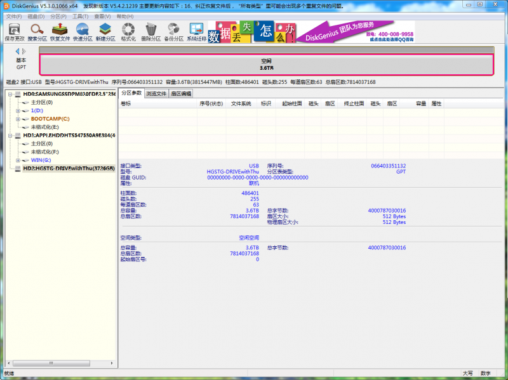The width and height of the screenshot is (508, 380).
Task: Open the 磁盘(D) menu
Action: coord(36,16)
